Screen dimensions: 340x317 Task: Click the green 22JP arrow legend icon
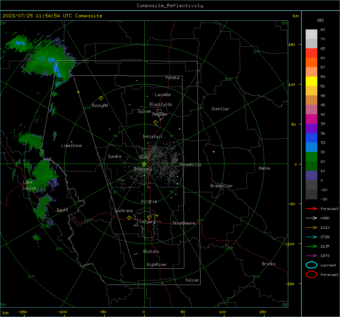(x=311, y=246)
